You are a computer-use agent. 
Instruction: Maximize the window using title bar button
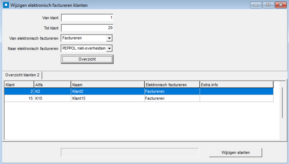point(268,5)
